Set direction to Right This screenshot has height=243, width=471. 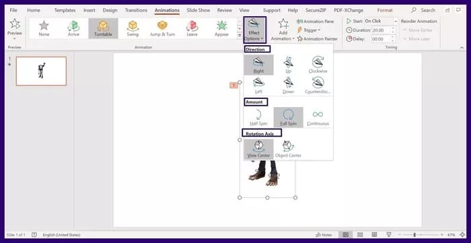[x=258, y=65]
